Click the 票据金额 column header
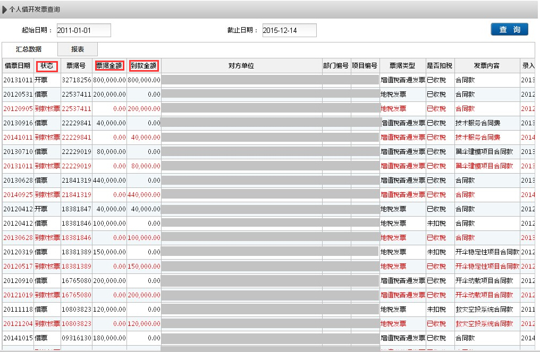Viewport: 540px width, 352px height. pyautogui.click(x=109, y=66)
